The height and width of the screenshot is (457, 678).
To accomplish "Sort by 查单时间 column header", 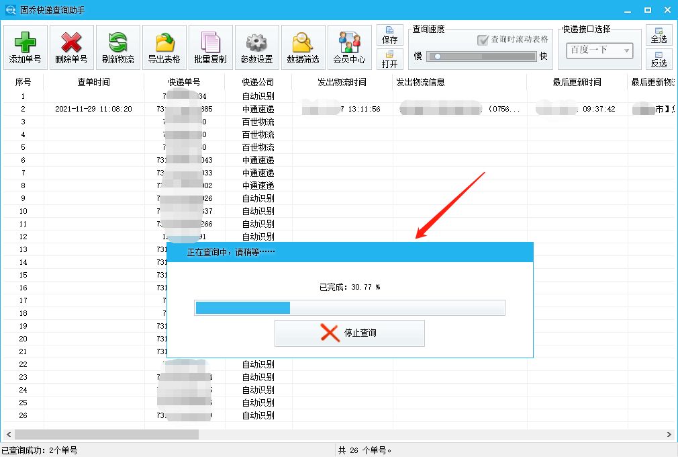I will (x=94, y=82).
